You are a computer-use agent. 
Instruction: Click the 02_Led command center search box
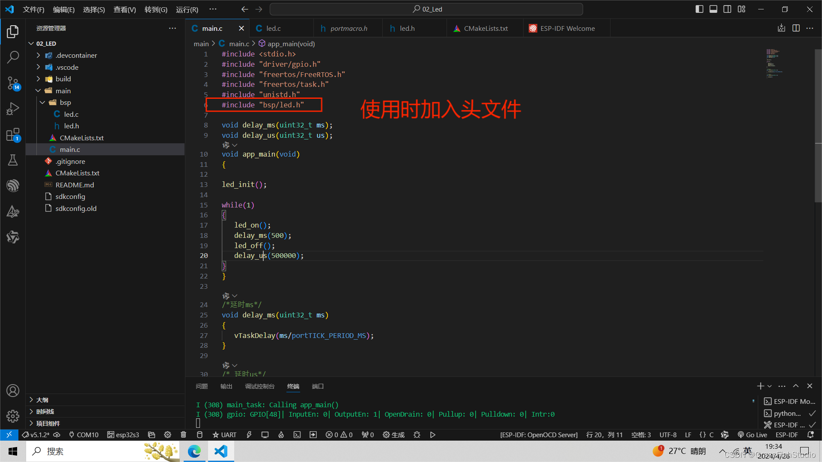pyautogui.click(x=426, y=9)
